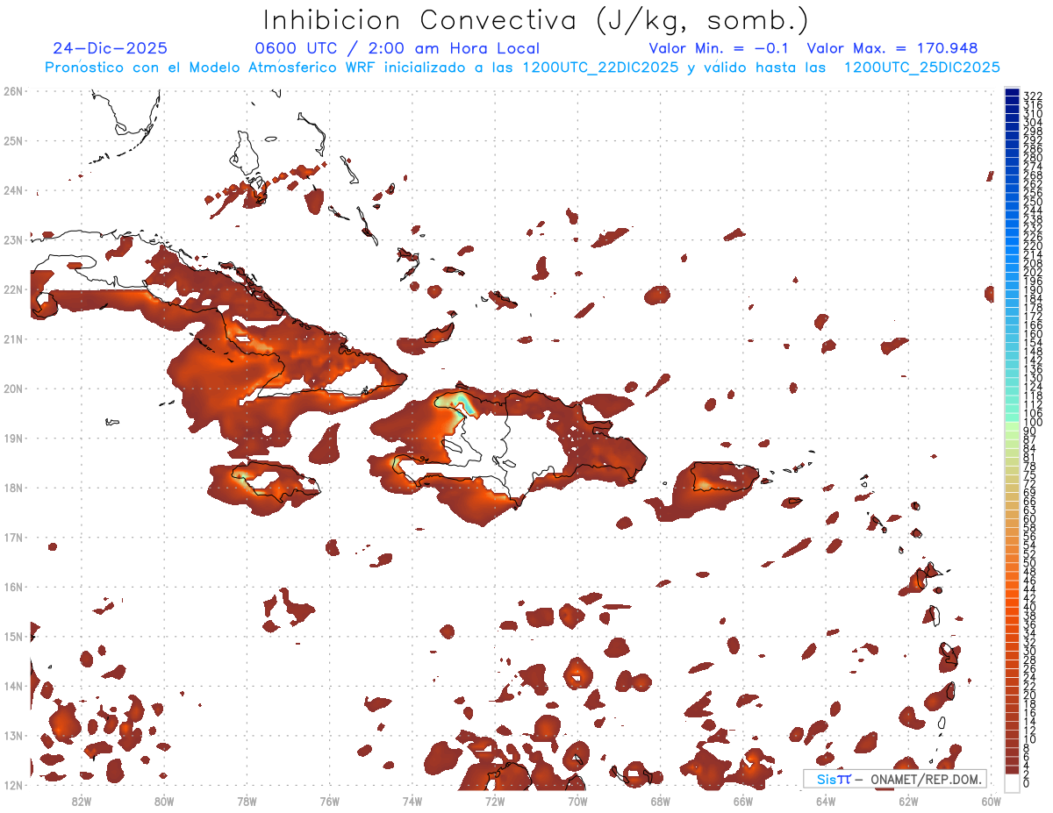Viewport: 1053px width, 813px height.
Task: Click the 62W longitude label
Action: click(908, 800)
